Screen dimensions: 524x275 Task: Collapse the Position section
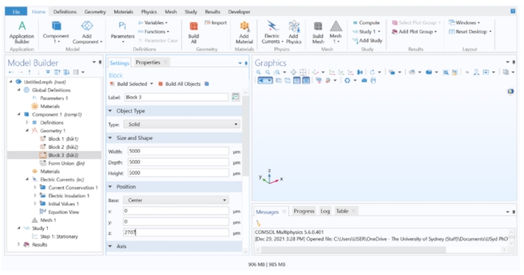[110, 187]
